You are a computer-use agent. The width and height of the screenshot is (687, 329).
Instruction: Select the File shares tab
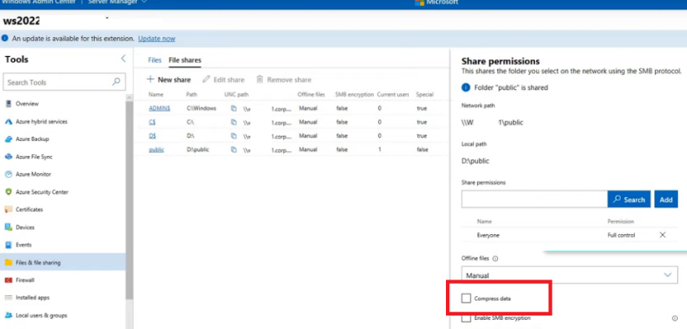click(185, 60)
